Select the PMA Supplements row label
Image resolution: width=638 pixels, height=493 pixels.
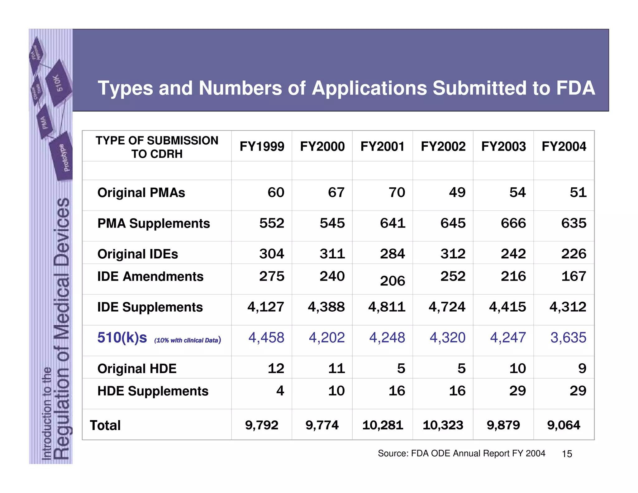point(154,223)
